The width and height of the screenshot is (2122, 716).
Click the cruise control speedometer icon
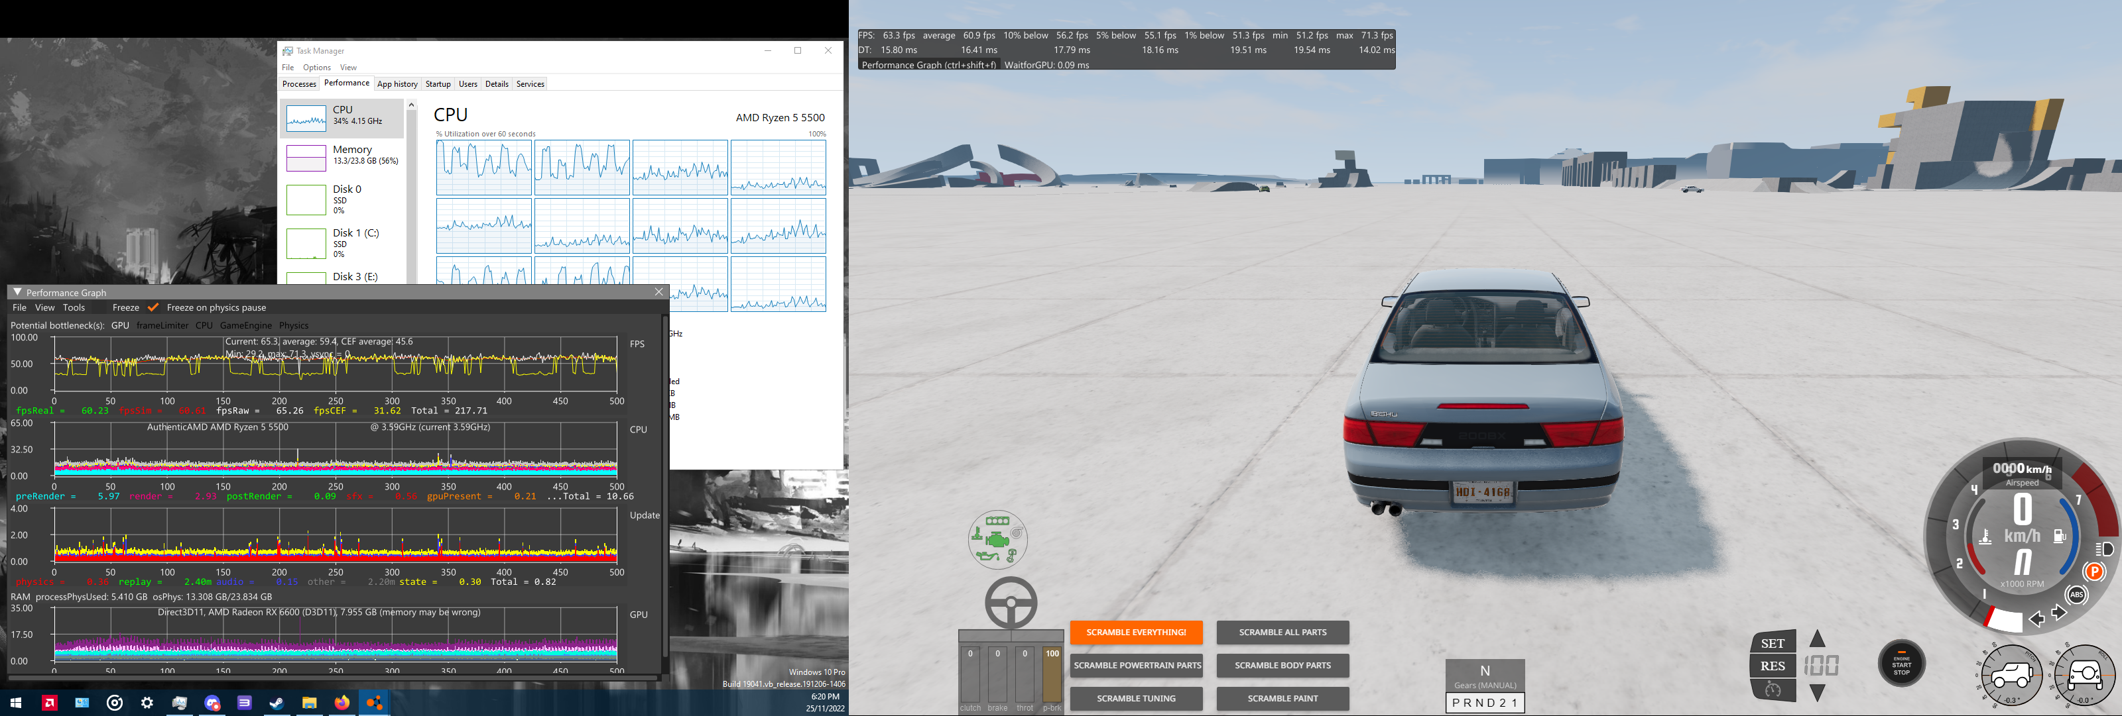point(1773,690)
